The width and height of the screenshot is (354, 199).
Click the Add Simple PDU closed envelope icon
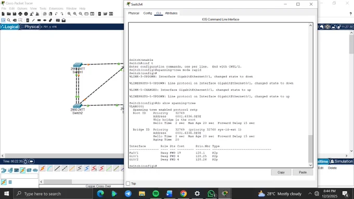pyautogui.click(x=58, y=20)
